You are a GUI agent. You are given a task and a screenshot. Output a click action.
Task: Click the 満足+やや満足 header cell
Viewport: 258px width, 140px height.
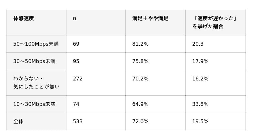pyautogui.click(x=156, y=23)
